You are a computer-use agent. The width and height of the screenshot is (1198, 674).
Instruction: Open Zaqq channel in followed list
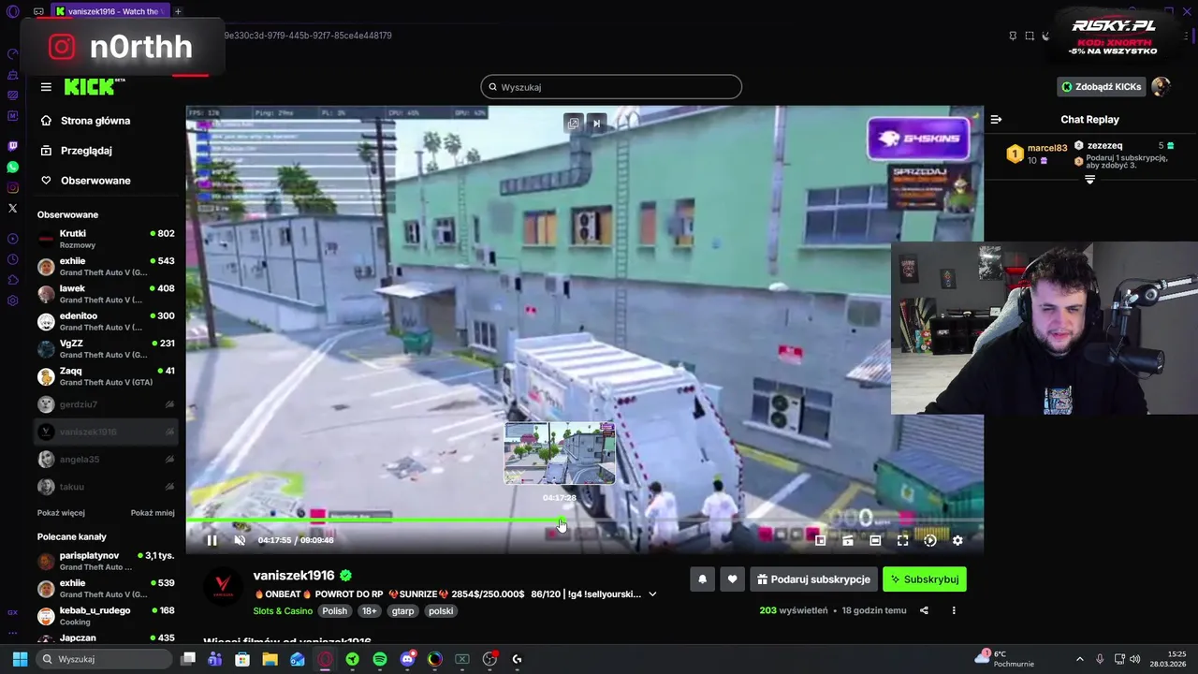click(x=106, y=376)
